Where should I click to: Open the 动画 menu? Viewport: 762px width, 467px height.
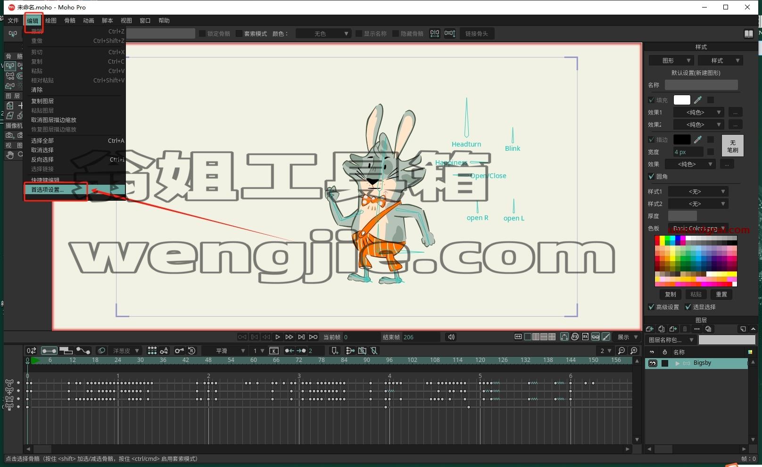[89, 21]
